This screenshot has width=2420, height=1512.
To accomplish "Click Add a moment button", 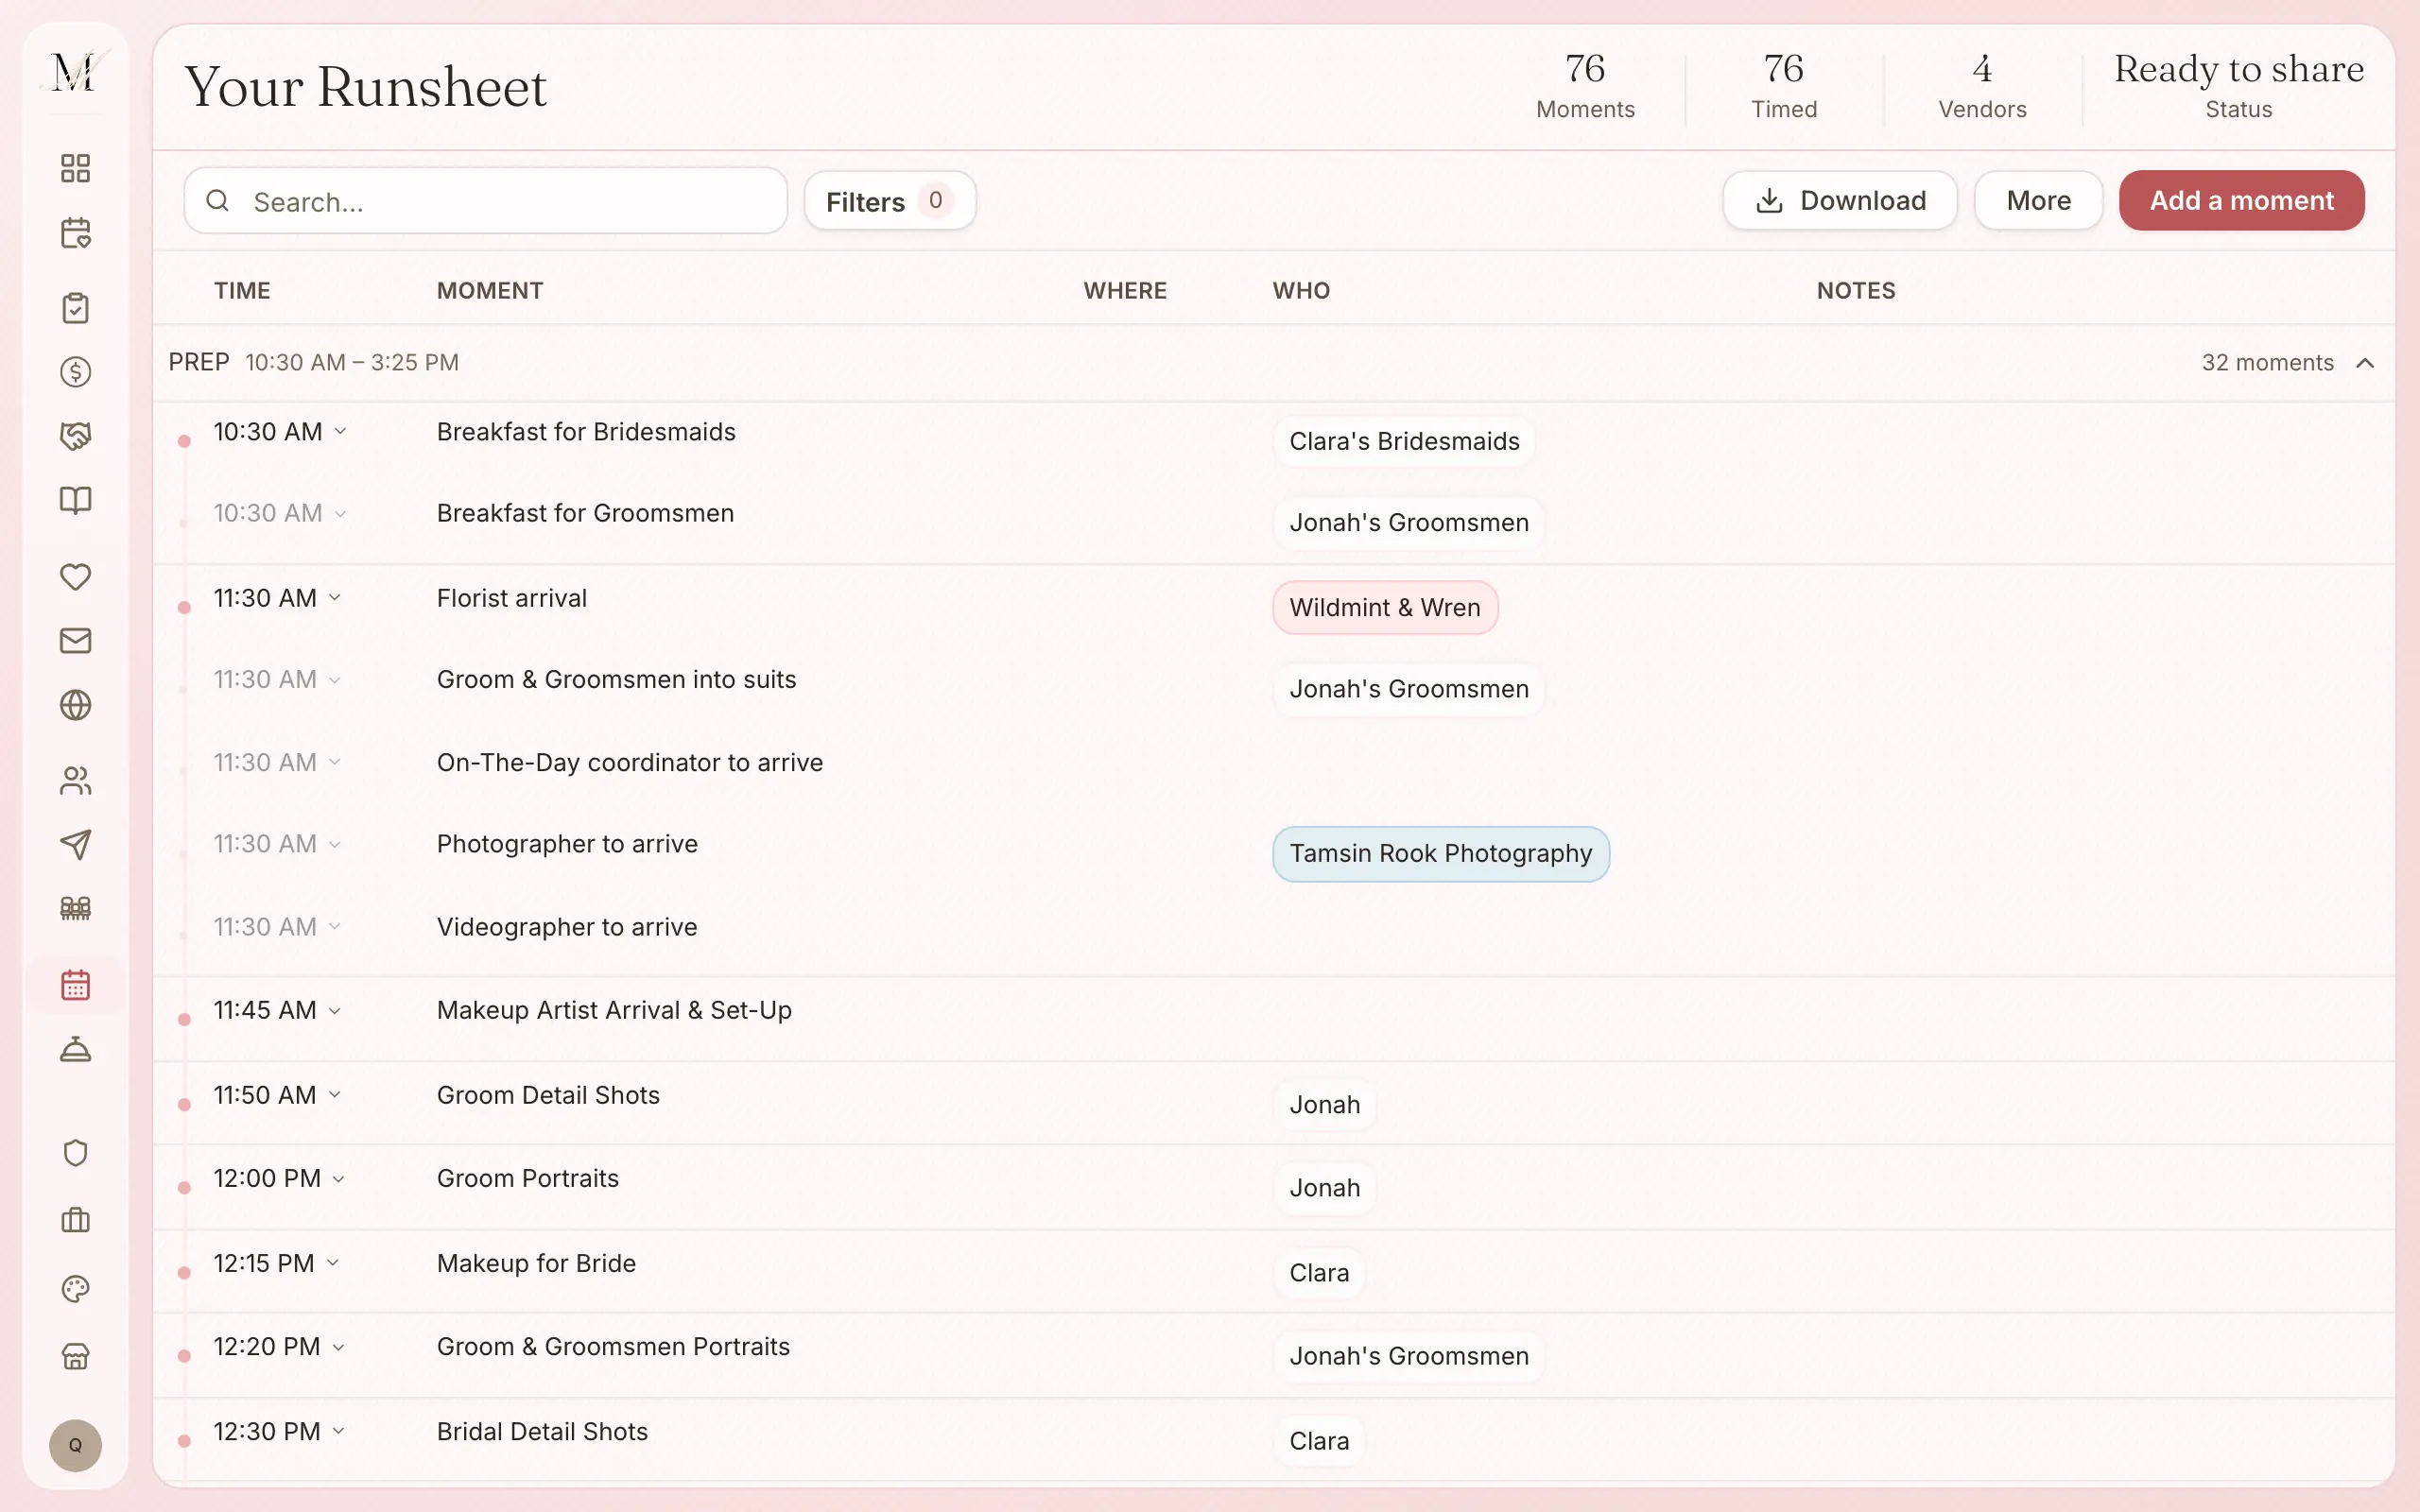I will [2241, 201].
